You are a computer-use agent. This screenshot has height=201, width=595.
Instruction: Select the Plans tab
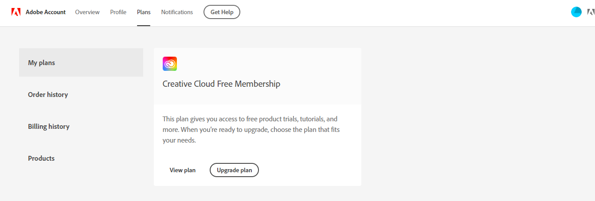(144, 12)
